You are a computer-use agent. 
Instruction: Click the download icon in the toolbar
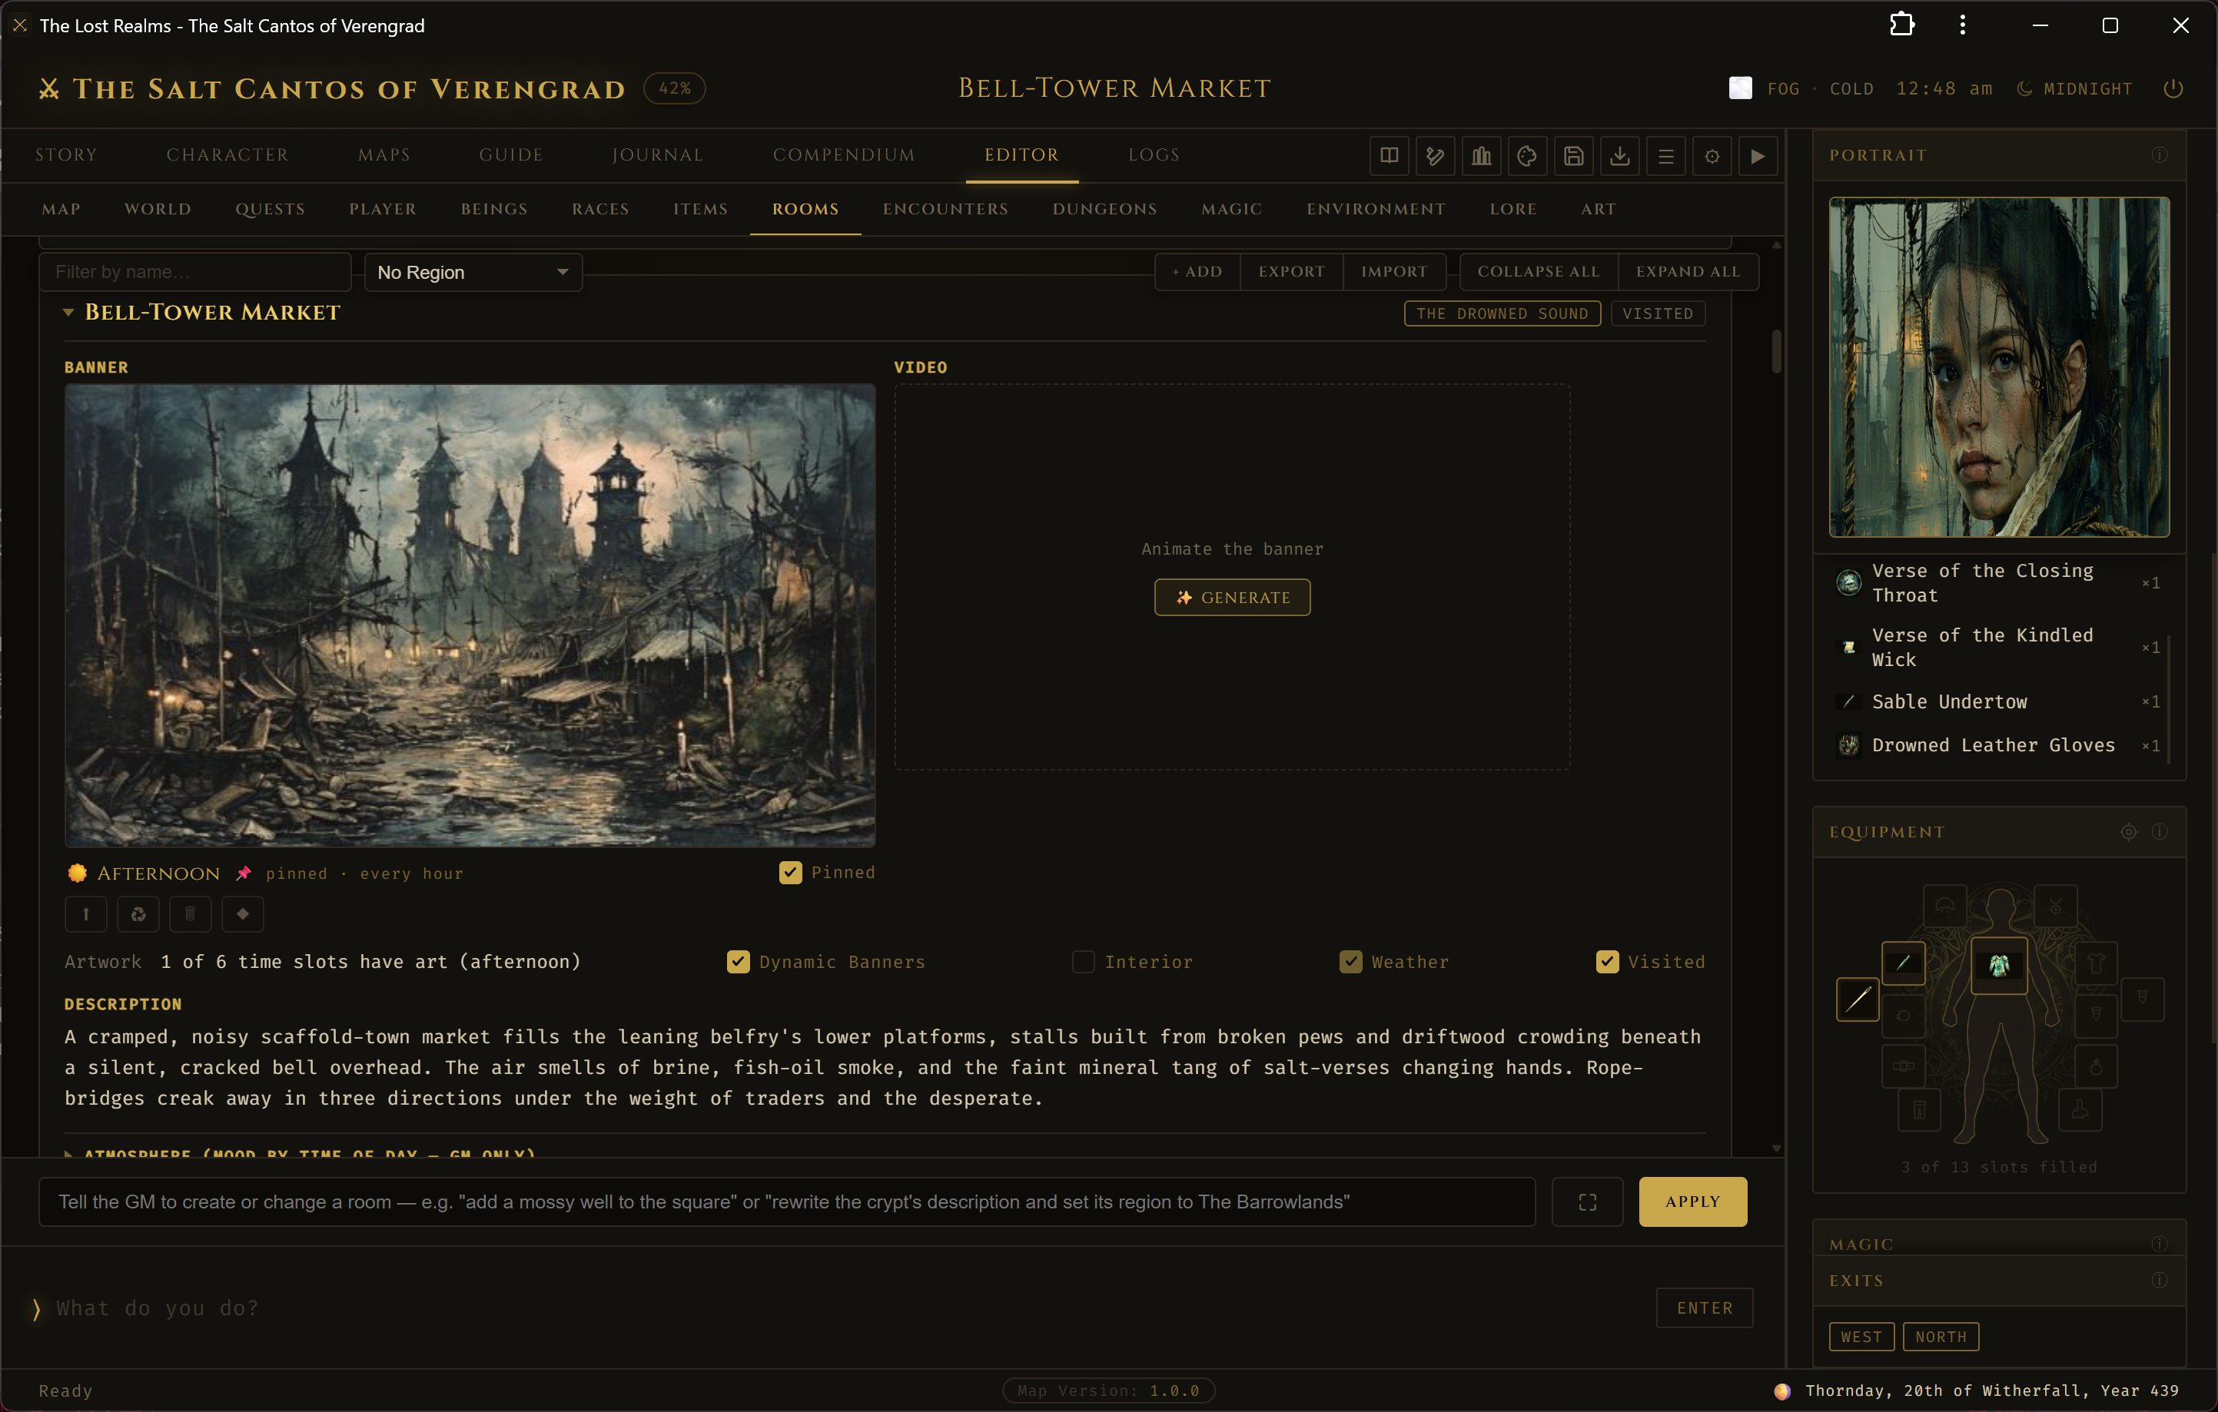click(1619, 155)
